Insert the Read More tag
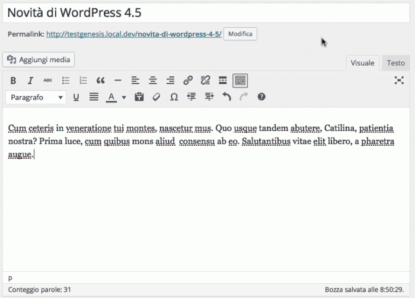This screenshot has width=415, height=298. pyautogui.click(x=223, y=80)
